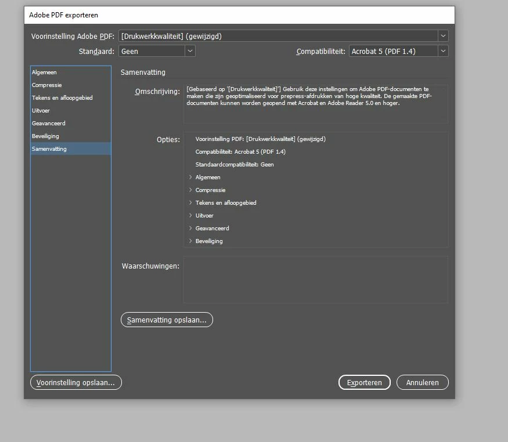Open the Standaard dropdown showing Geen
The height and width of the screenshot is (442, 508).
[157, 51]
